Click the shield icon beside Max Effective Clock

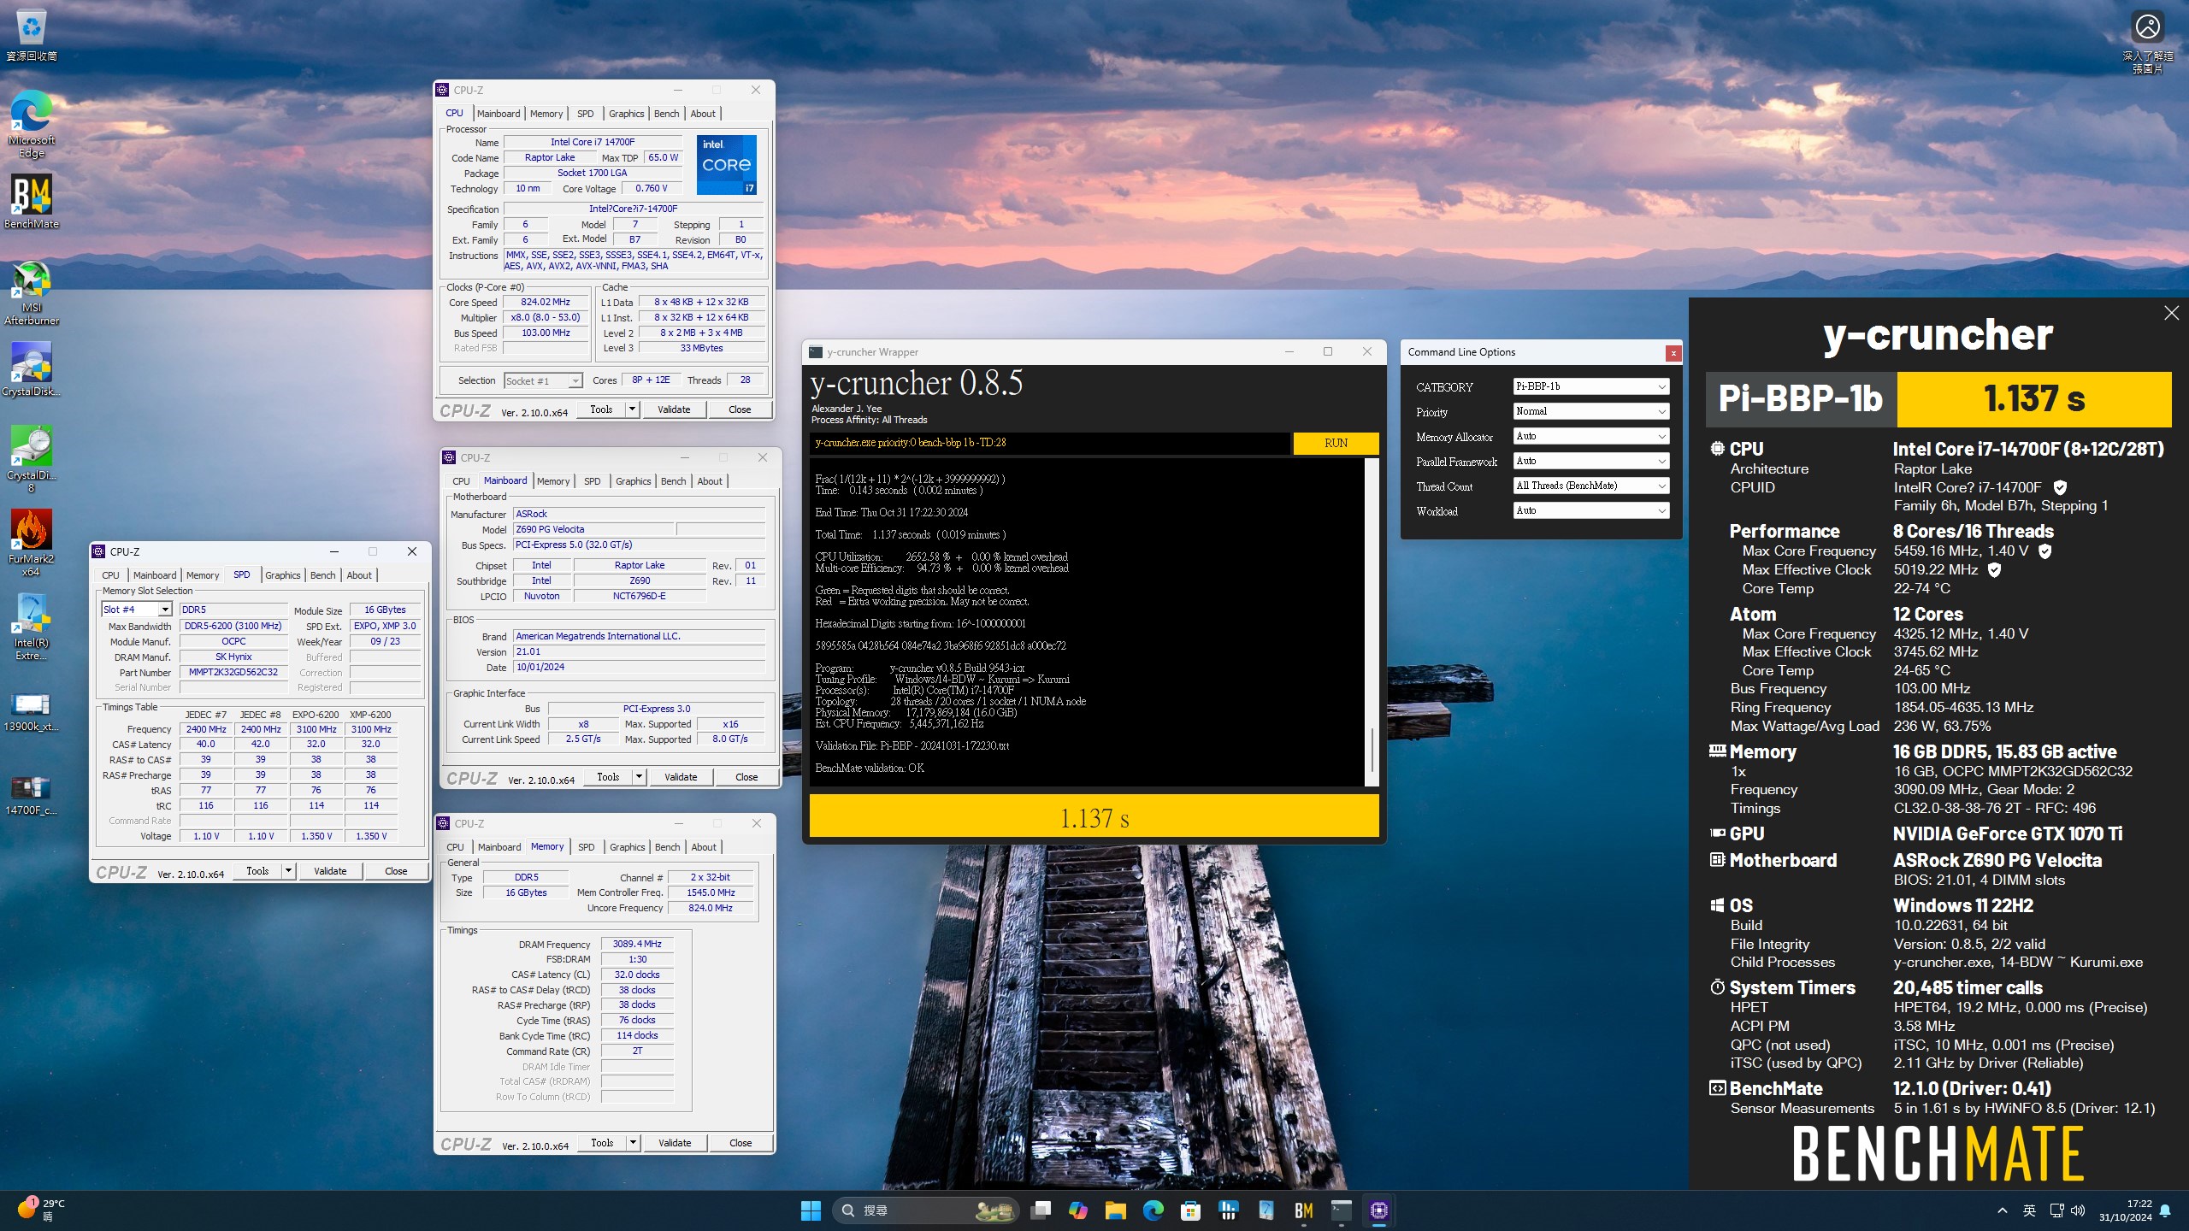(x=1994, y=569)
